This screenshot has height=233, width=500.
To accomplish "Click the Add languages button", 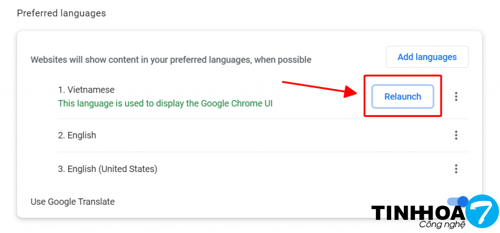I will (427, 57).
